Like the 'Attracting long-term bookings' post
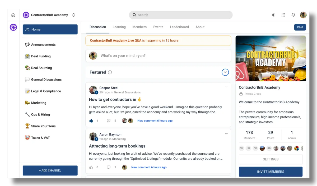Viewport: 317px width, 186px height. point(91,167)
